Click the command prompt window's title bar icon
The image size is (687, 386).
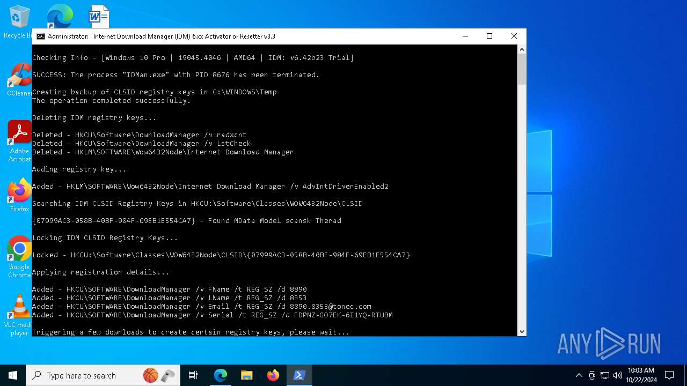[x=40, y=36]
